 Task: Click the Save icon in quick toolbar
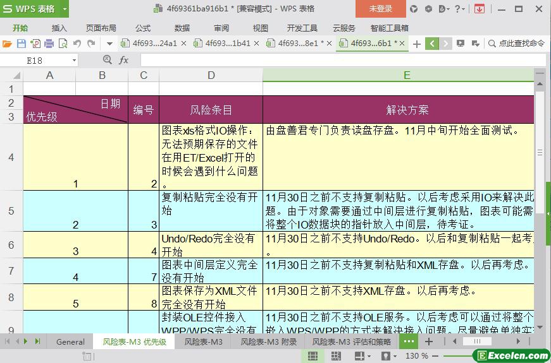pos(21,44)
